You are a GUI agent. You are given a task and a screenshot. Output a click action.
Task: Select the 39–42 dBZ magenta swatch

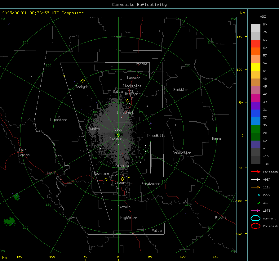click(255, 98)
